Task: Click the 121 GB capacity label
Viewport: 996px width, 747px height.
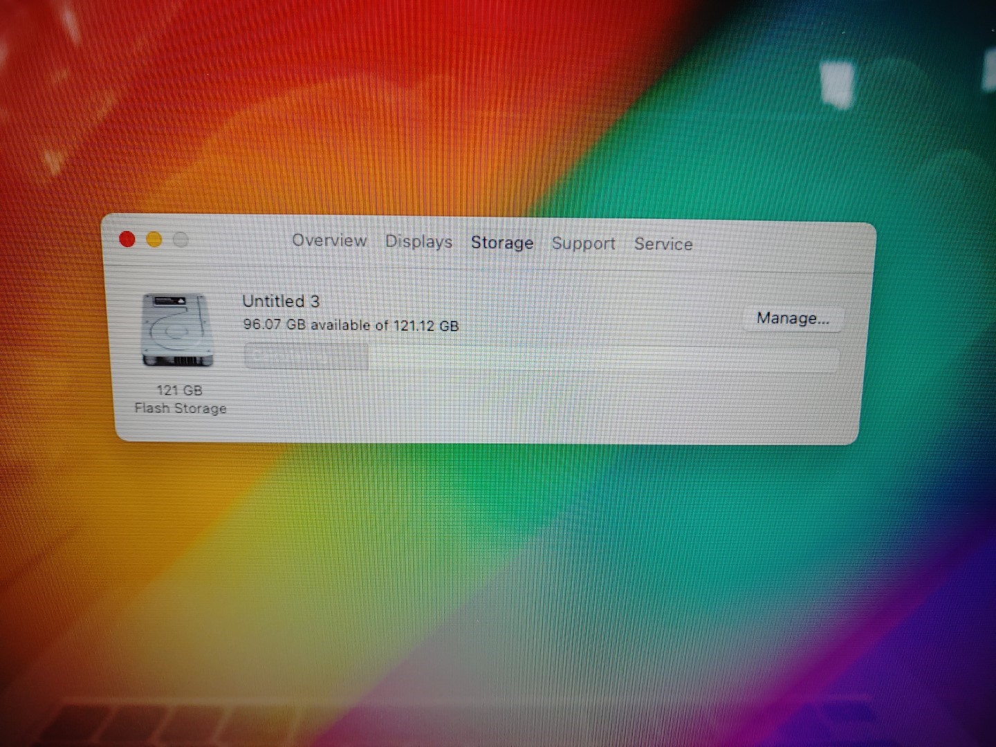Action: click(179, 390)
